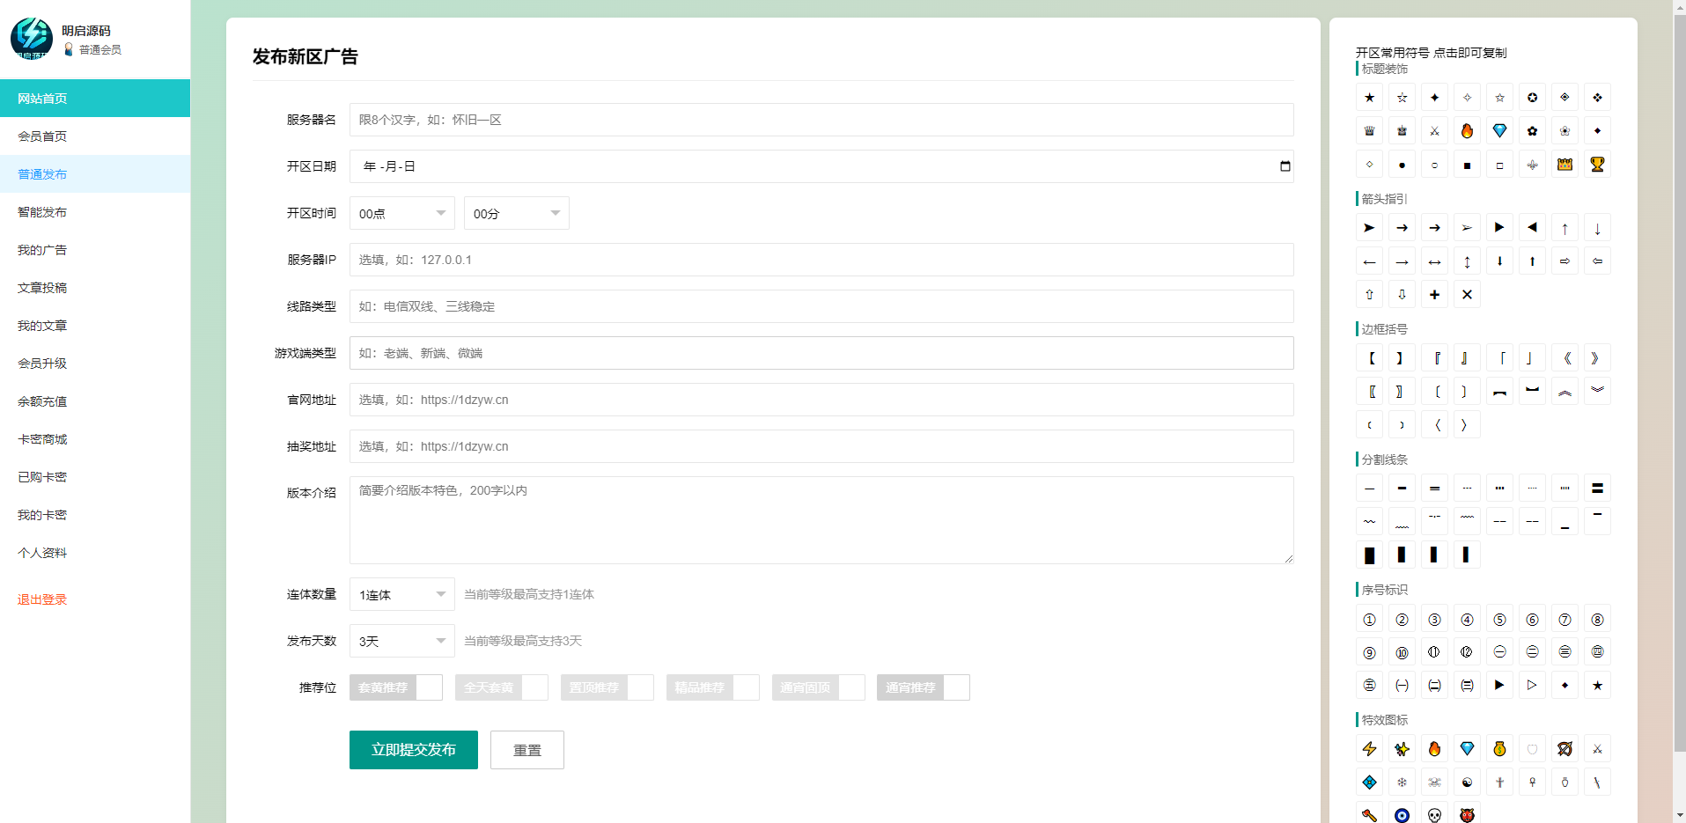Click the 重置 reset button
The image size is (1686, 823).
click(x=527, y=750)
